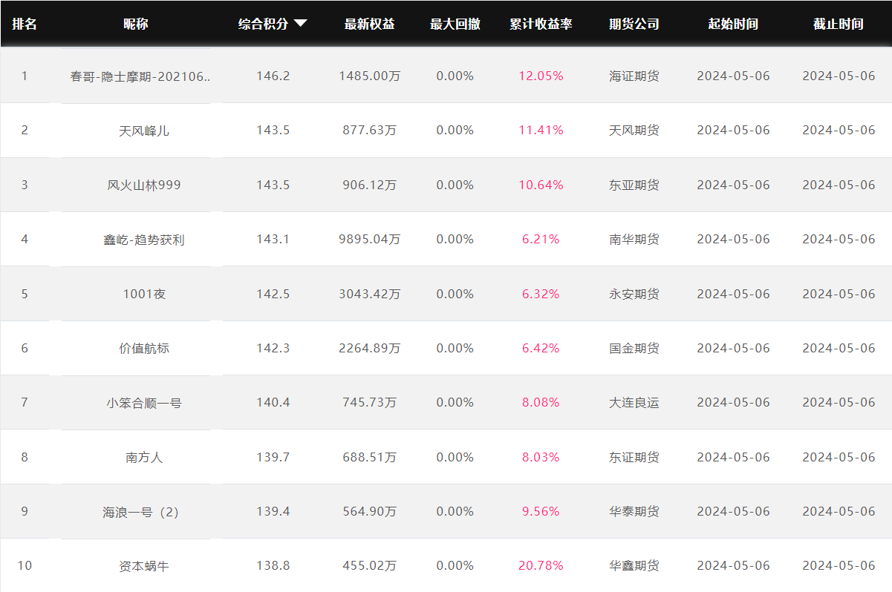Select equity value 9895.04万
This screenshot has width=892, height=592.
click(370, 239)
